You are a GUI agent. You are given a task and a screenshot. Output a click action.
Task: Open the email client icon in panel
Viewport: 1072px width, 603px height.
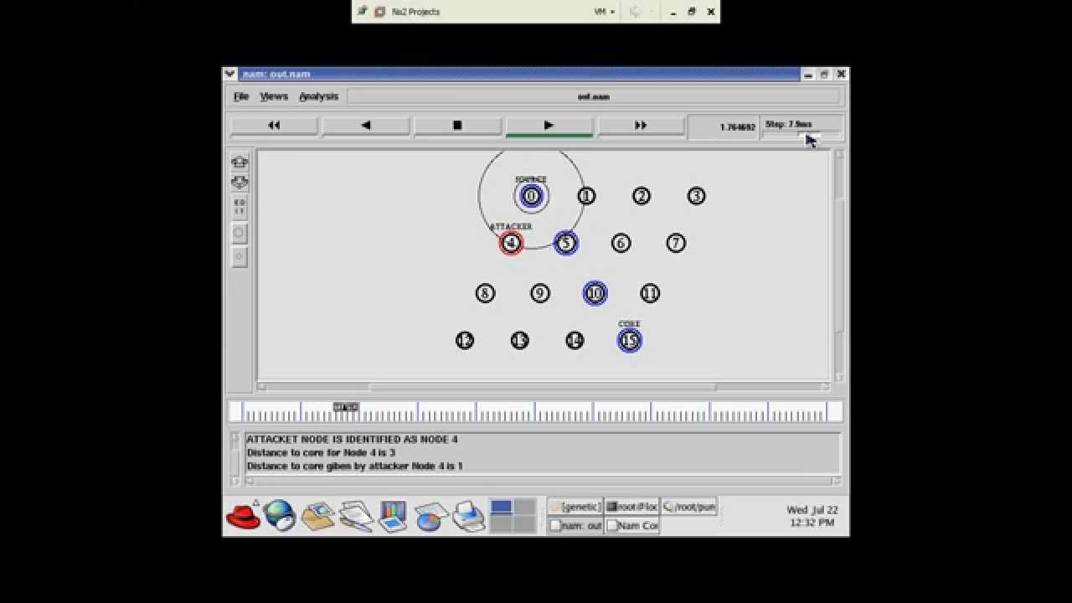click(318, 516)
